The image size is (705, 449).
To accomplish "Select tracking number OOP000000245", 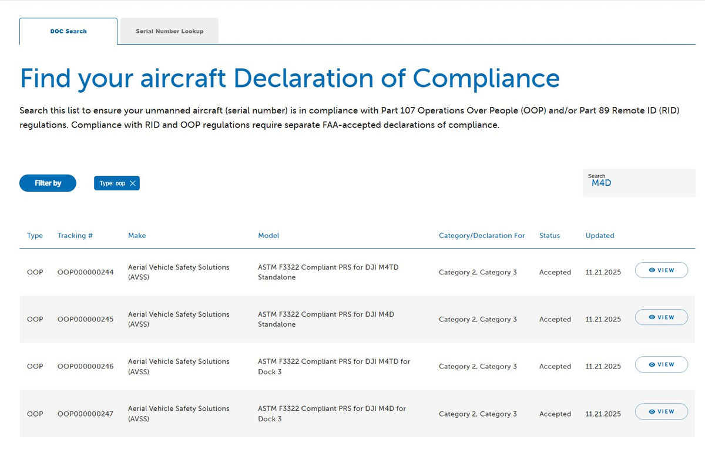I will (x=86, y=319).
